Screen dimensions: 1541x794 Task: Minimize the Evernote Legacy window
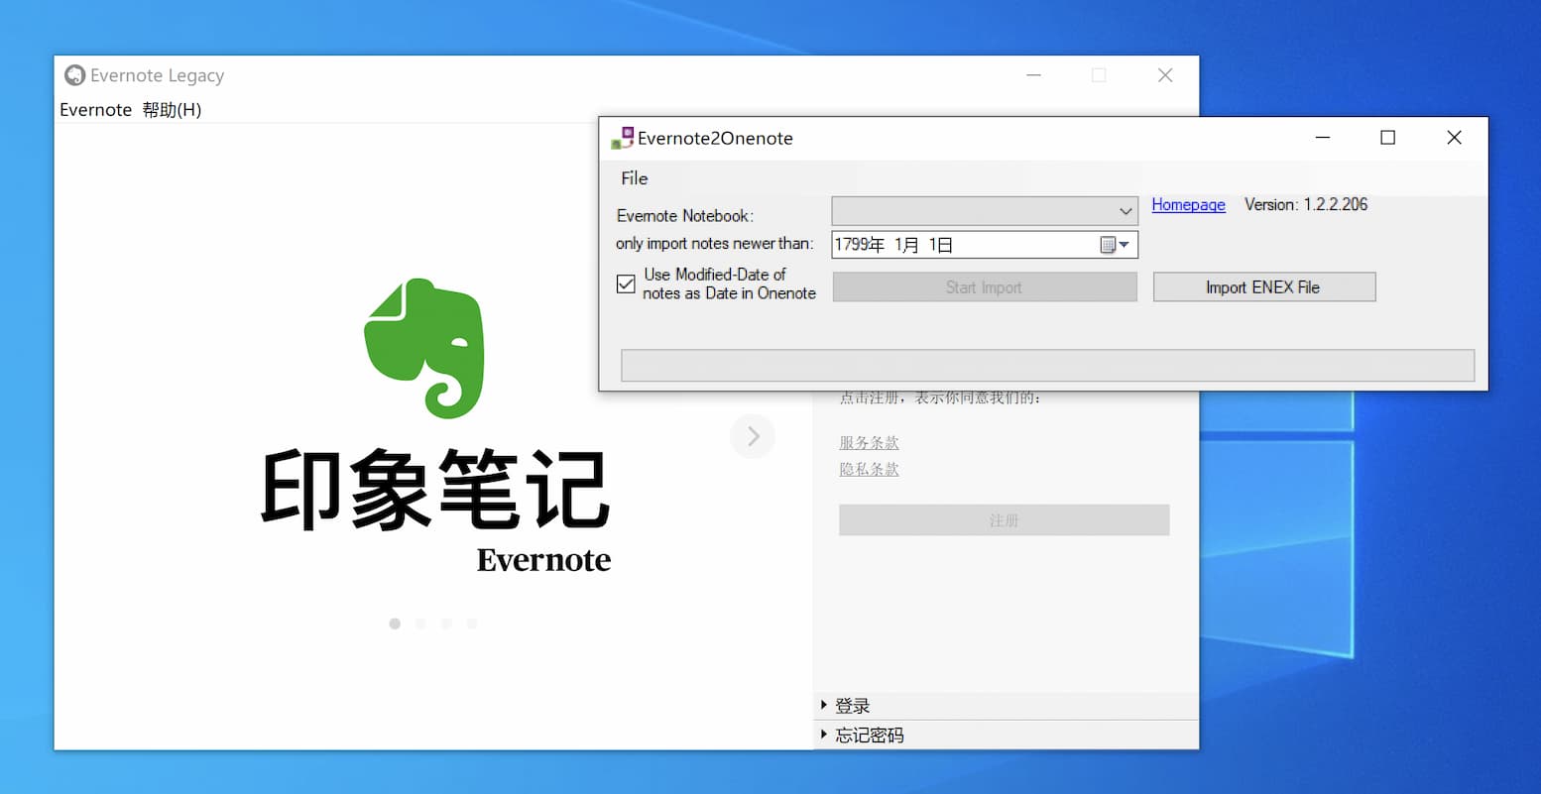click(x=1033, y=75)
